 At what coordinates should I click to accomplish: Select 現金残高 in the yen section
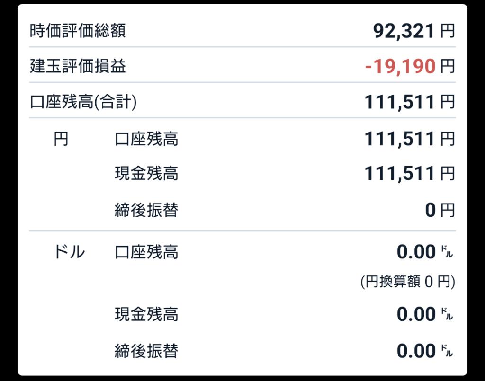point(146,173)
